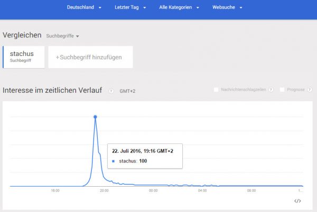Viewport: 317px width, 212px height.
Task: Select the stachus search term card
Action: click(x=23, y=56)
